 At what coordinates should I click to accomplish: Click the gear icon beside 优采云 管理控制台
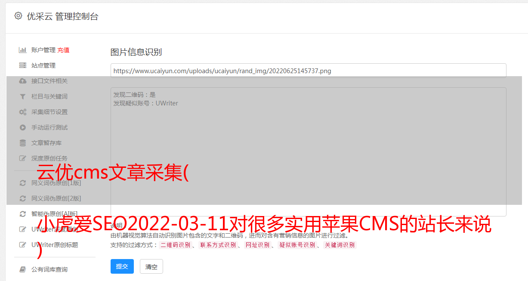click(x=18, y=16)
